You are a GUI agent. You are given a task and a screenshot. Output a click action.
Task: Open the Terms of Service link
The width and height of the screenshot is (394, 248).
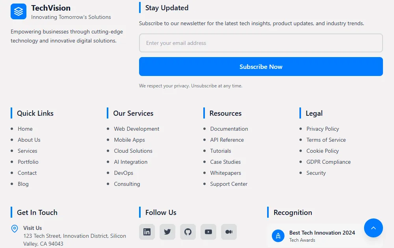326,140
